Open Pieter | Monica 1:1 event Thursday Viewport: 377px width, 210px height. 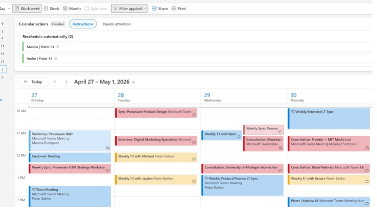(x=329, y=202)
